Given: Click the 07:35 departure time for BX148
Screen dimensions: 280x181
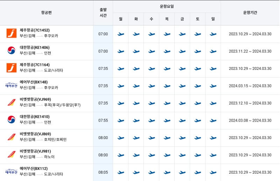Looking at the screenshot, I should 103,86.
